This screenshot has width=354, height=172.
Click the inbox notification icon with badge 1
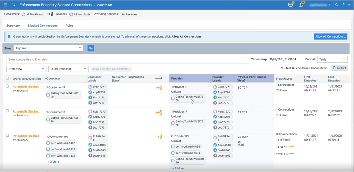point(290,5)
